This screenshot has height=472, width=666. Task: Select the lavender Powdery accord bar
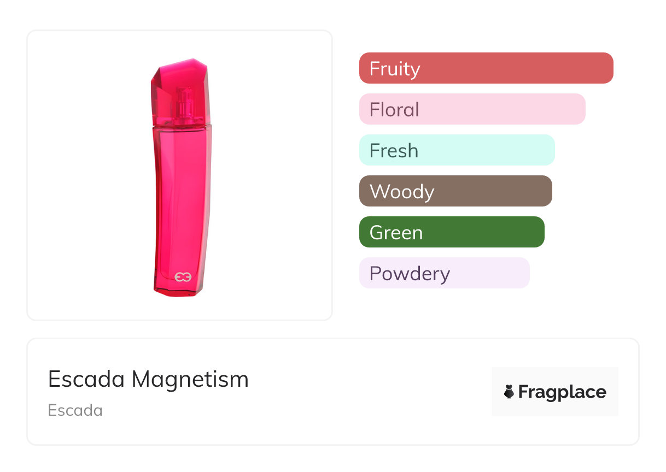pos(444,273)
